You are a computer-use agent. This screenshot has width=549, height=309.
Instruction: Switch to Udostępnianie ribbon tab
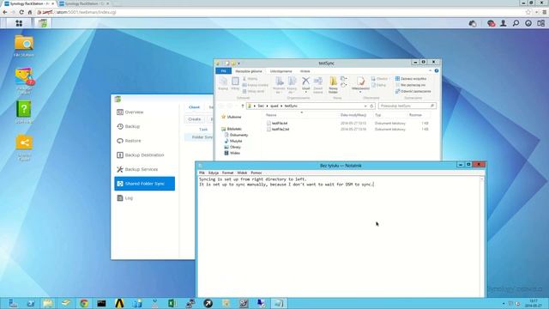point(281,71)
